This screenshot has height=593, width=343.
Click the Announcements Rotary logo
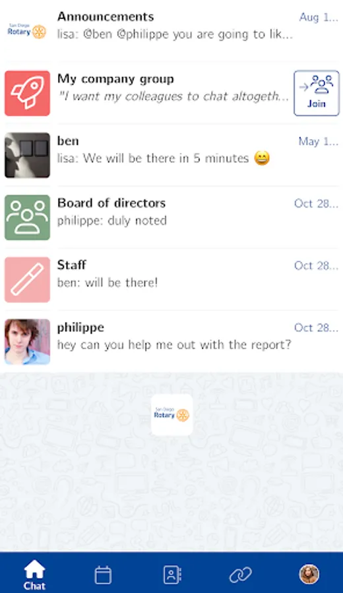(x=27, y=31)
